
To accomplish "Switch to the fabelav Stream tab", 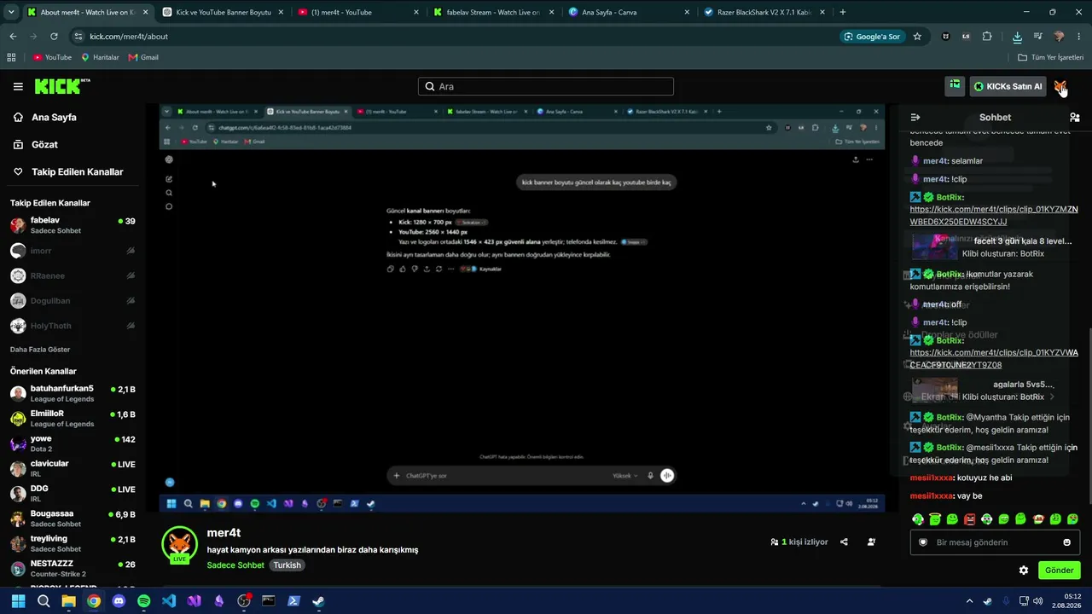I will click(495, 12).
